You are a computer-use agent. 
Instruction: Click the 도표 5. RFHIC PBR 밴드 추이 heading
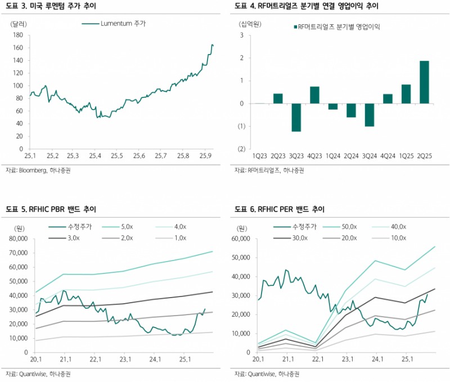[x=51, y=209]
